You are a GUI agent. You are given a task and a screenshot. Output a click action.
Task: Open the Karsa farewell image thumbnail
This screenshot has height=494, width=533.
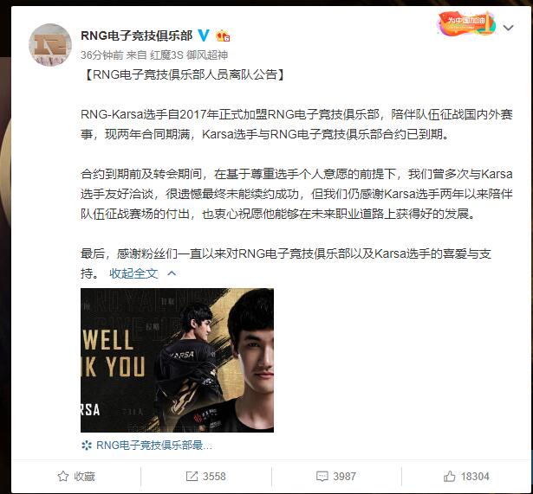177,360
